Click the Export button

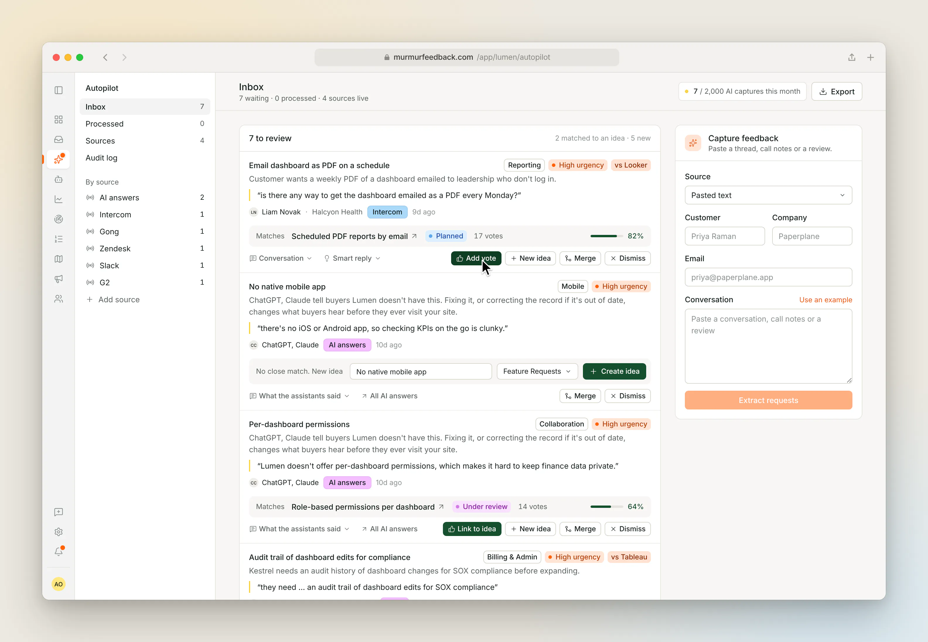point(836,91)
